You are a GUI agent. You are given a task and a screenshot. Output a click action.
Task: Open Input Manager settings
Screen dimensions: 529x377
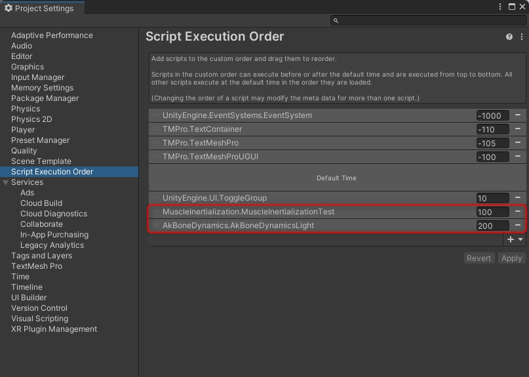[x=38, y=77]
